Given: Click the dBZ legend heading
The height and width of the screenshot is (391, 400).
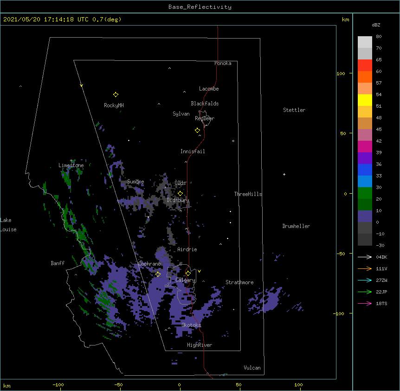Looking at the screenshot, I should click(x=376, y=25).
